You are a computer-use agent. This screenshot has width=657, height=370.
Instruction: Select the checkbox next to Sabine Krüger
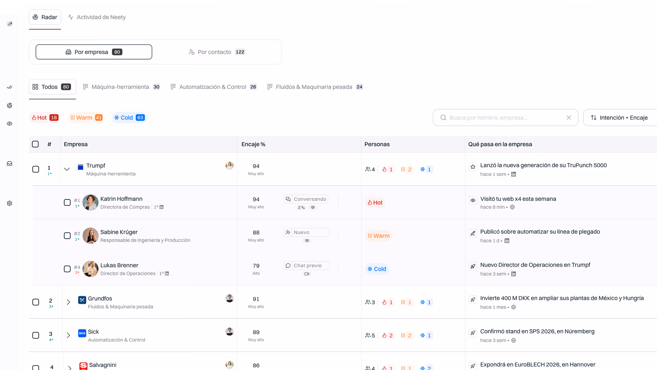point(67,236)
